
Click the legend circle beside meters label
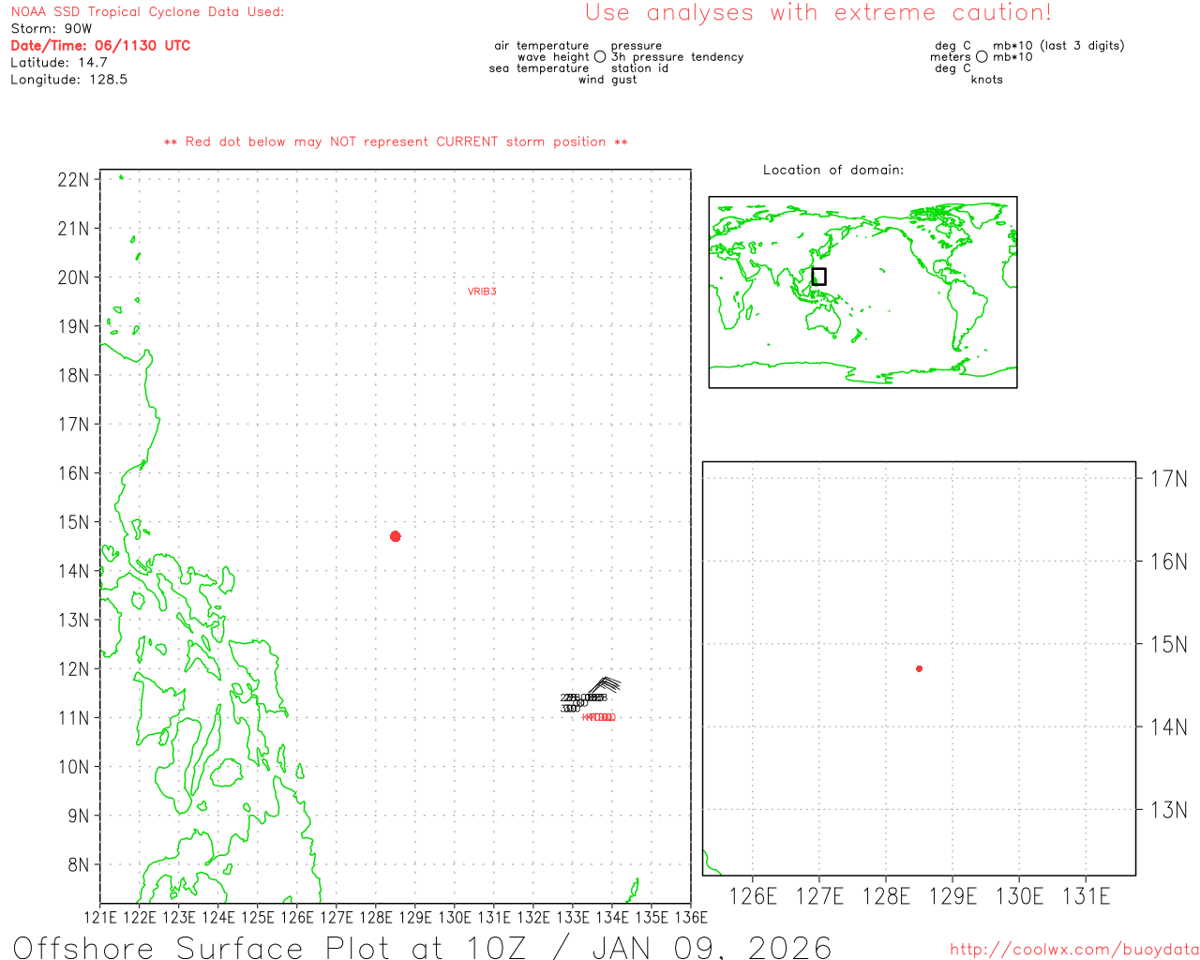982,57
